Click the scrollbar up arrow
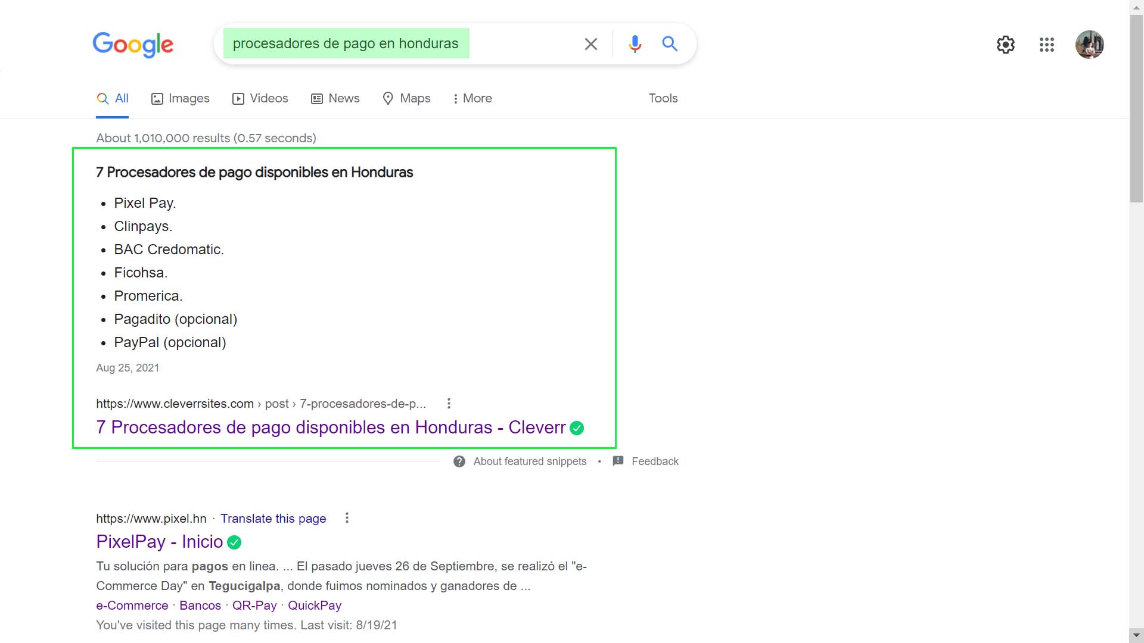 (x=1136, y=7)
